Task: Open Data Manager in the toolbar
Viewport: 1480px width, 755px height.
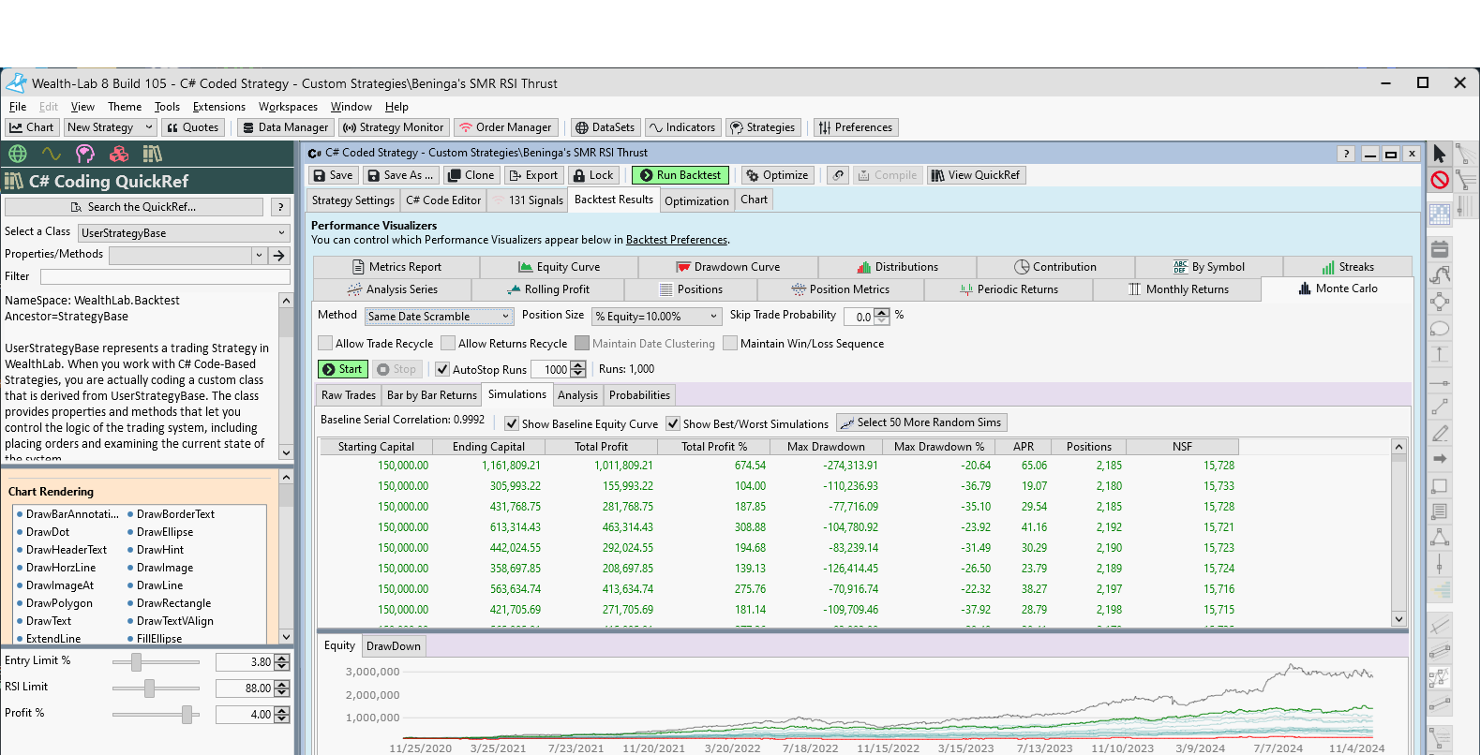Action: (285, 127)
